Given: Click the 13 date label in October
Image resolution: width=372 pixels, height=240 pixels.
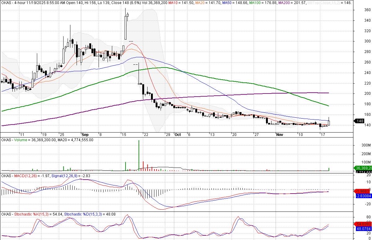Looking at the screenshot, I should 212,135.
